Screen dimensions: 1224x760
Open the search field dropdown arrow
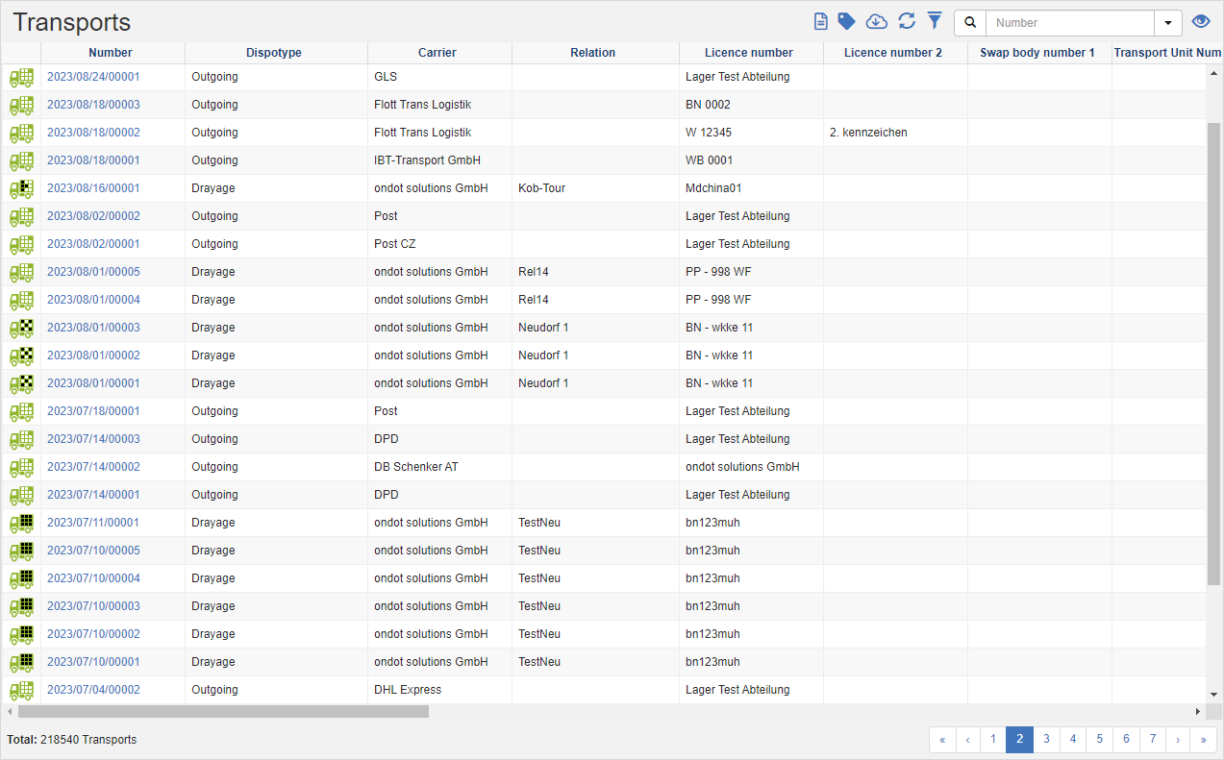(x=1167, y=21)
